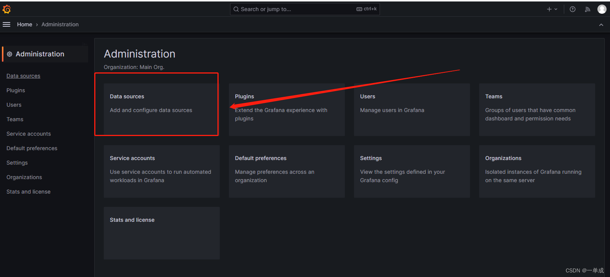Image resolution: width=610 pixels, height=277 pixels.
Task: Click the search magnifier icon
Action: tap(236, 9)
